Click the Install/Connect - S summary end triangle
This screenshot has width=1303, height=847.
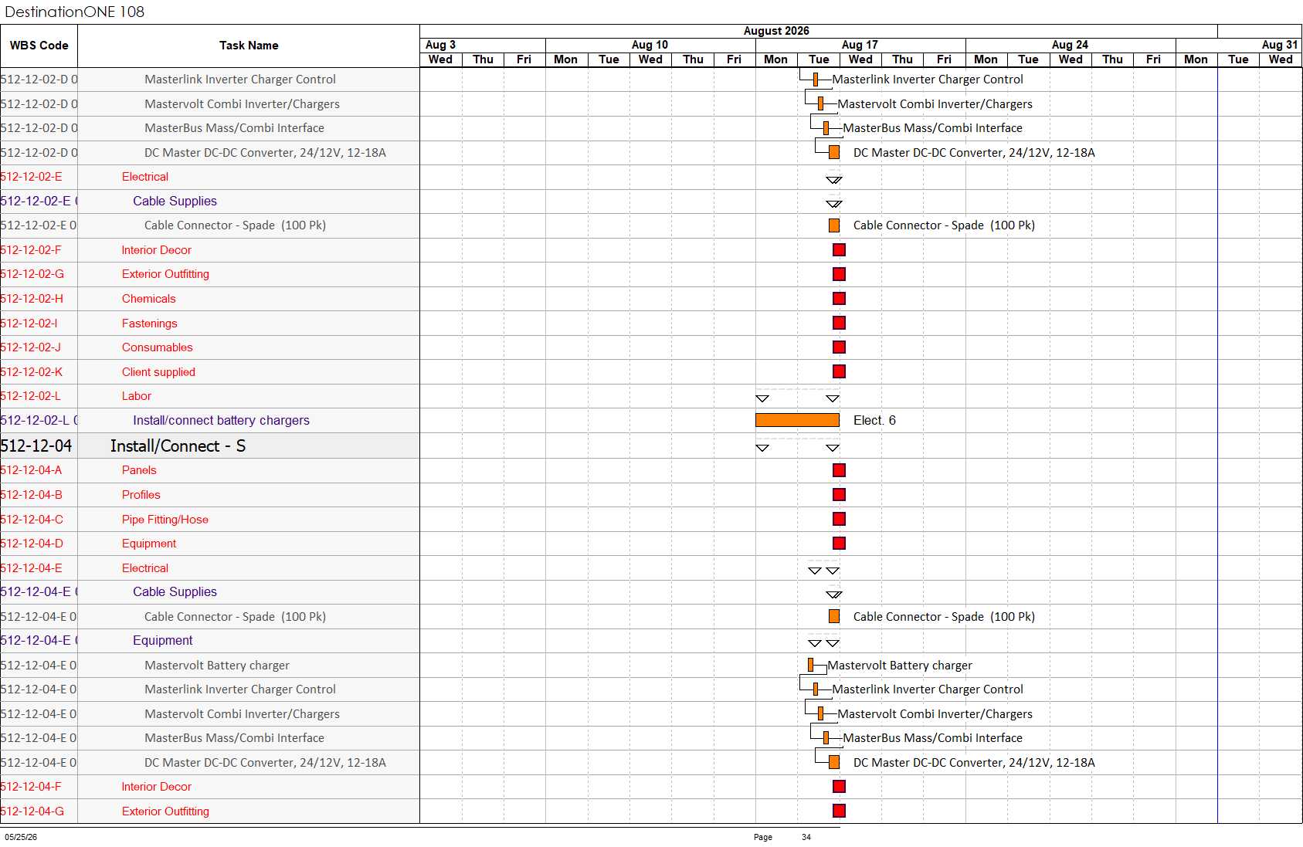pos(833,448)
